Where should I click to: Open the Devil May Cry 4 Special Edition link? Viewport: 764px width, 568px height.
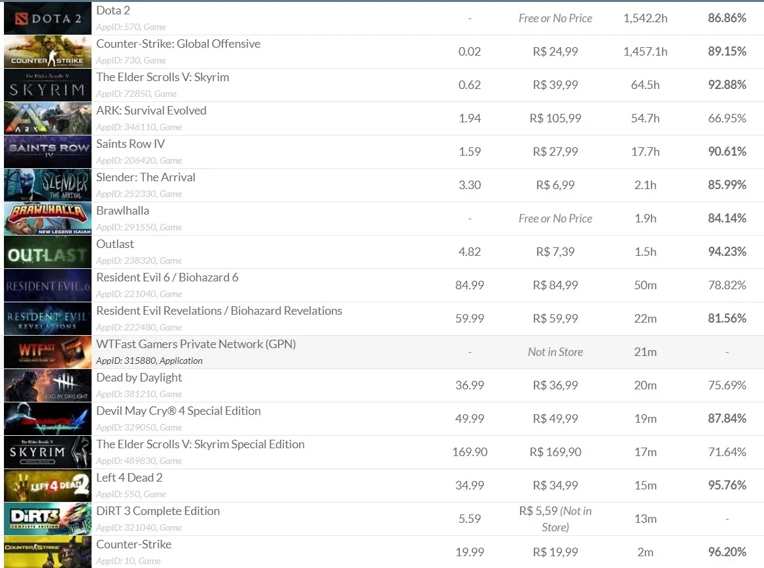[179, 411]
